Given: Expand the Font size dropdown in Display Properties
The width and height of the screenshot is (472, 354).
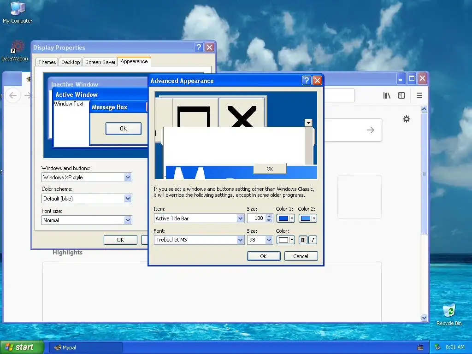Looking at the screenshot, I should click(128, 220).
